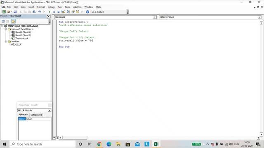Open the Edit menu
The width and height of the screenshot is (264, 148).
[x=16, y=7]
